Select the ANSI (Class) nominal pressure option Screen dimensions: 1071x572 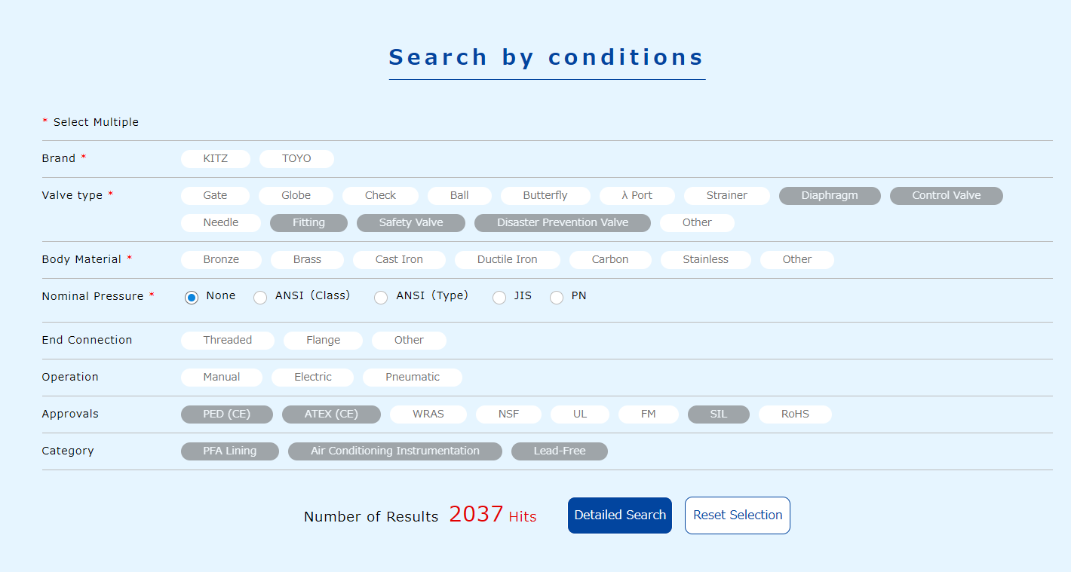[260, 297]
